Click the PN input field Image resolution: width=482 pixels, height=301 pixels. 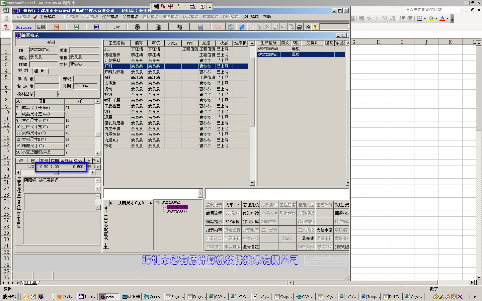coord(44,50)
